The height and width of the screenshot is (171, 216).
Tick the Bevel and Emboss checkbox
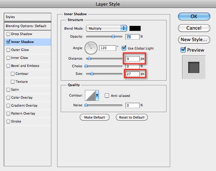tap(8, 66)
